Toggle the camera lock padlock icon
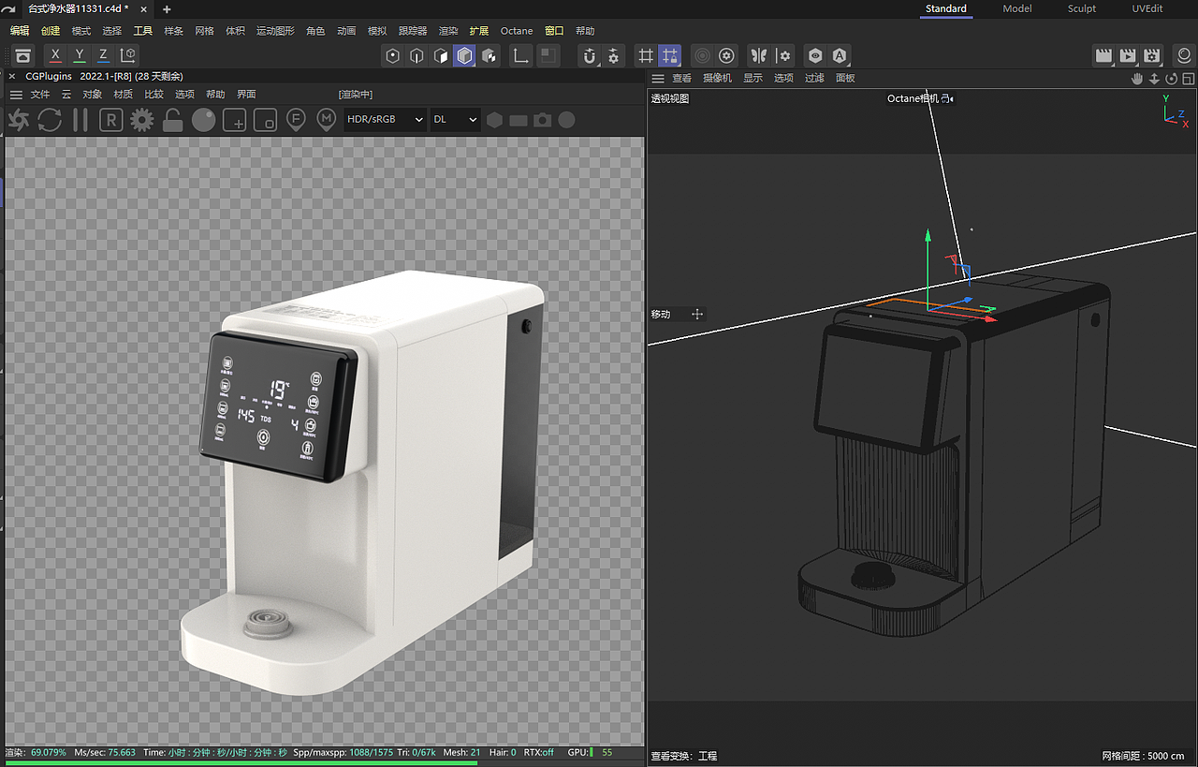 coord(172,120)
